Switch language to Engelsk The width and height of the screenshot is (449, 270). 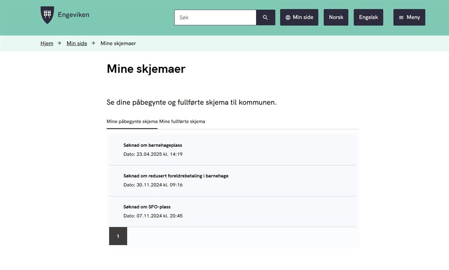[x=368, y=17]
